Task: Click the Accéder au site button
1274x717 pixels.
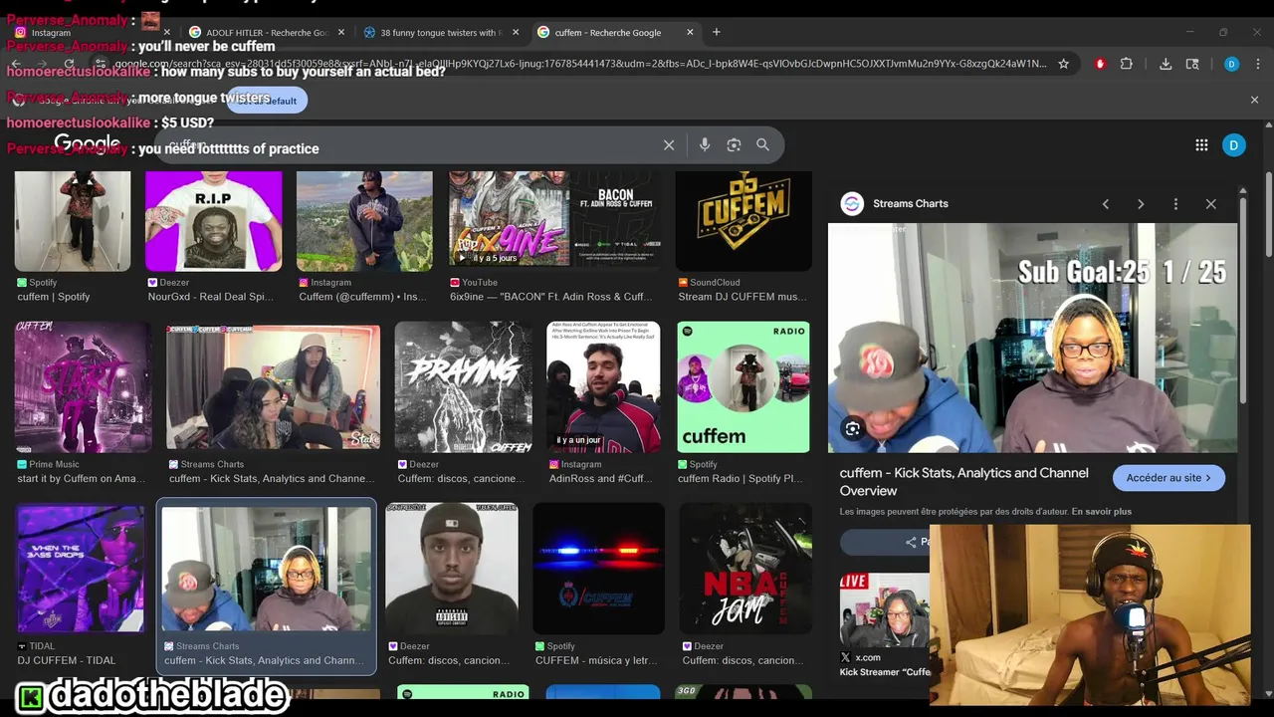Action: click(1168, 478)
